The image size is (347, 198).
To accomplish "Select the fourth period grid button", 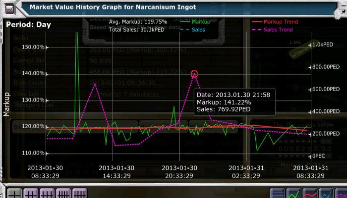I will point(63,194).
